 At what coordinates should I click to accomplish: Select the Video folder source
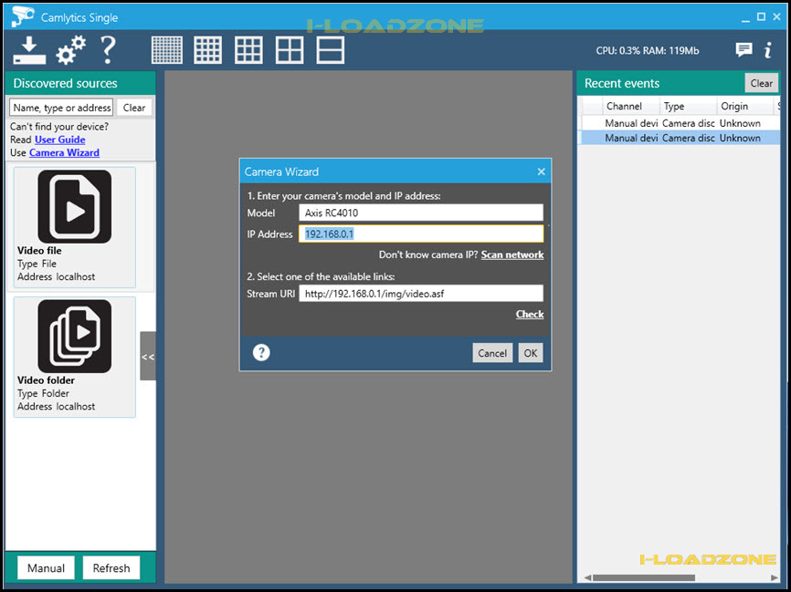(x=75, y=357)
